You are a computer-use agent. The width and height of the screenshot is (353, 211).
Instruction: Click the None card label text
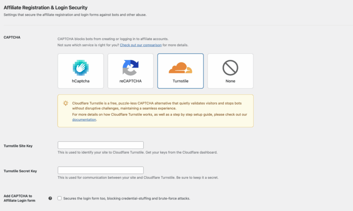click(x=230, y=81)
